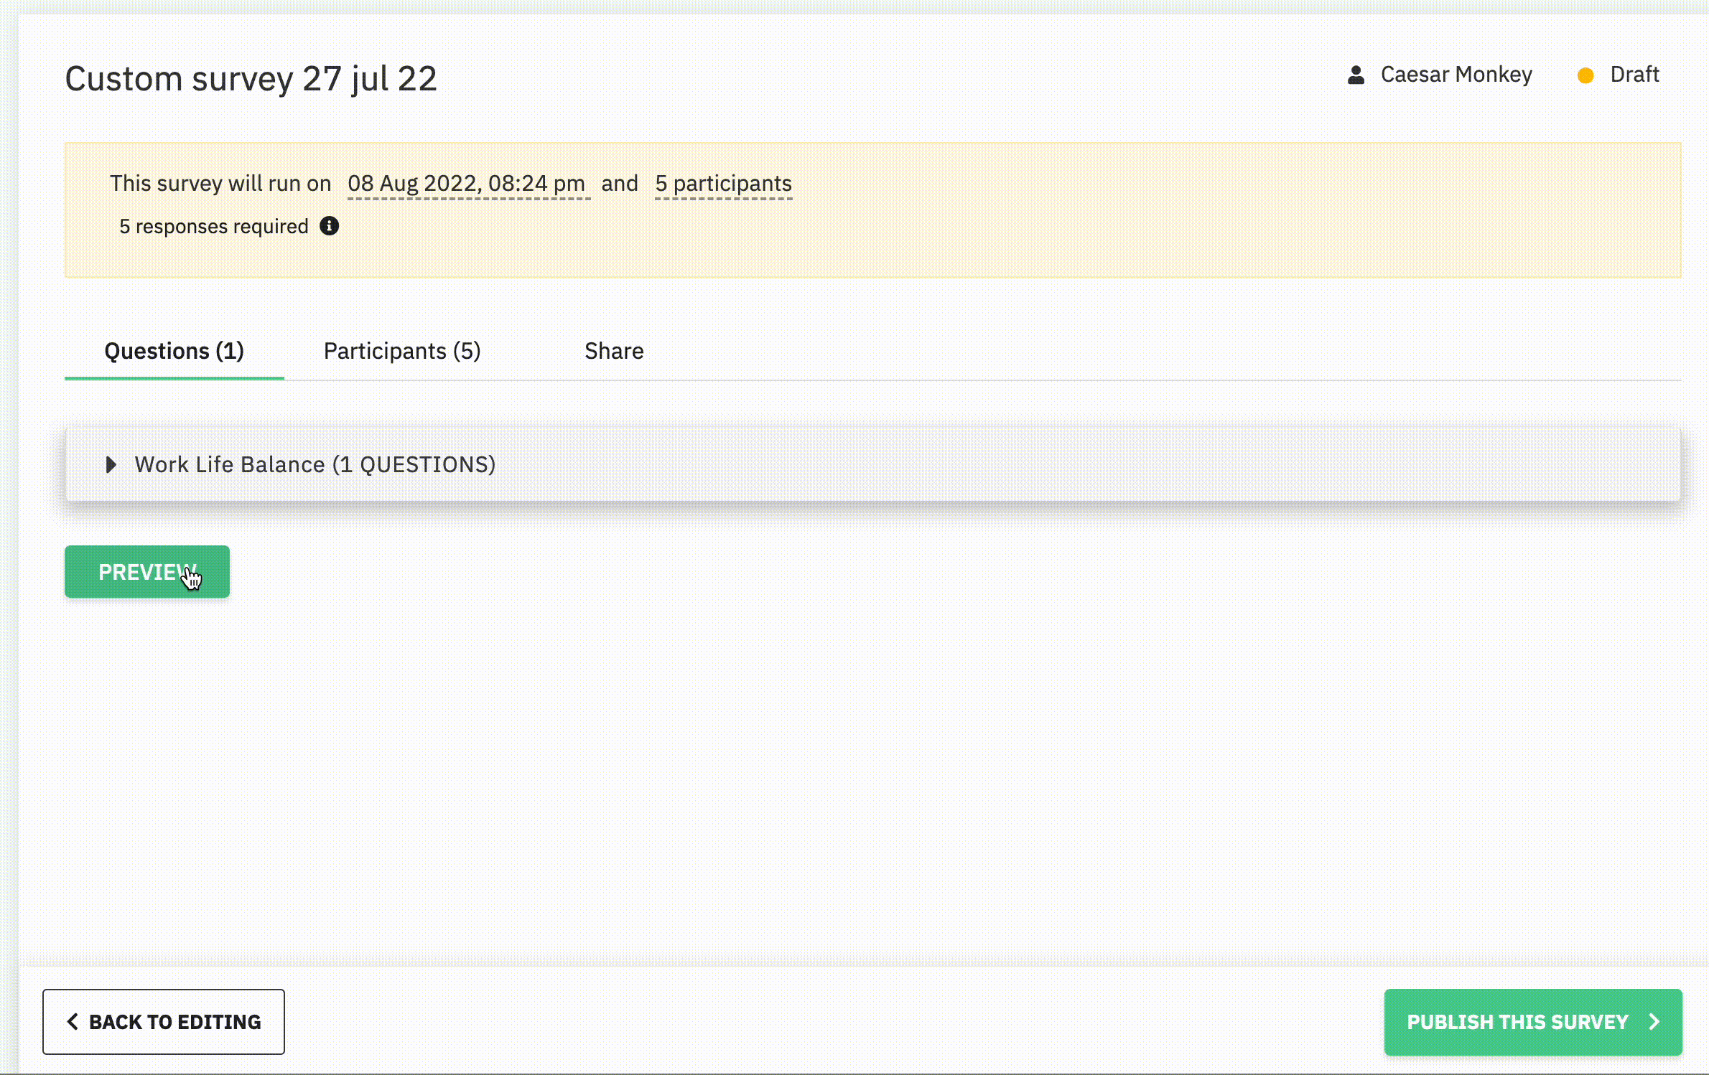Publish this survey
The width and height of the screenshot is (1709, 1075).
1533,1022
